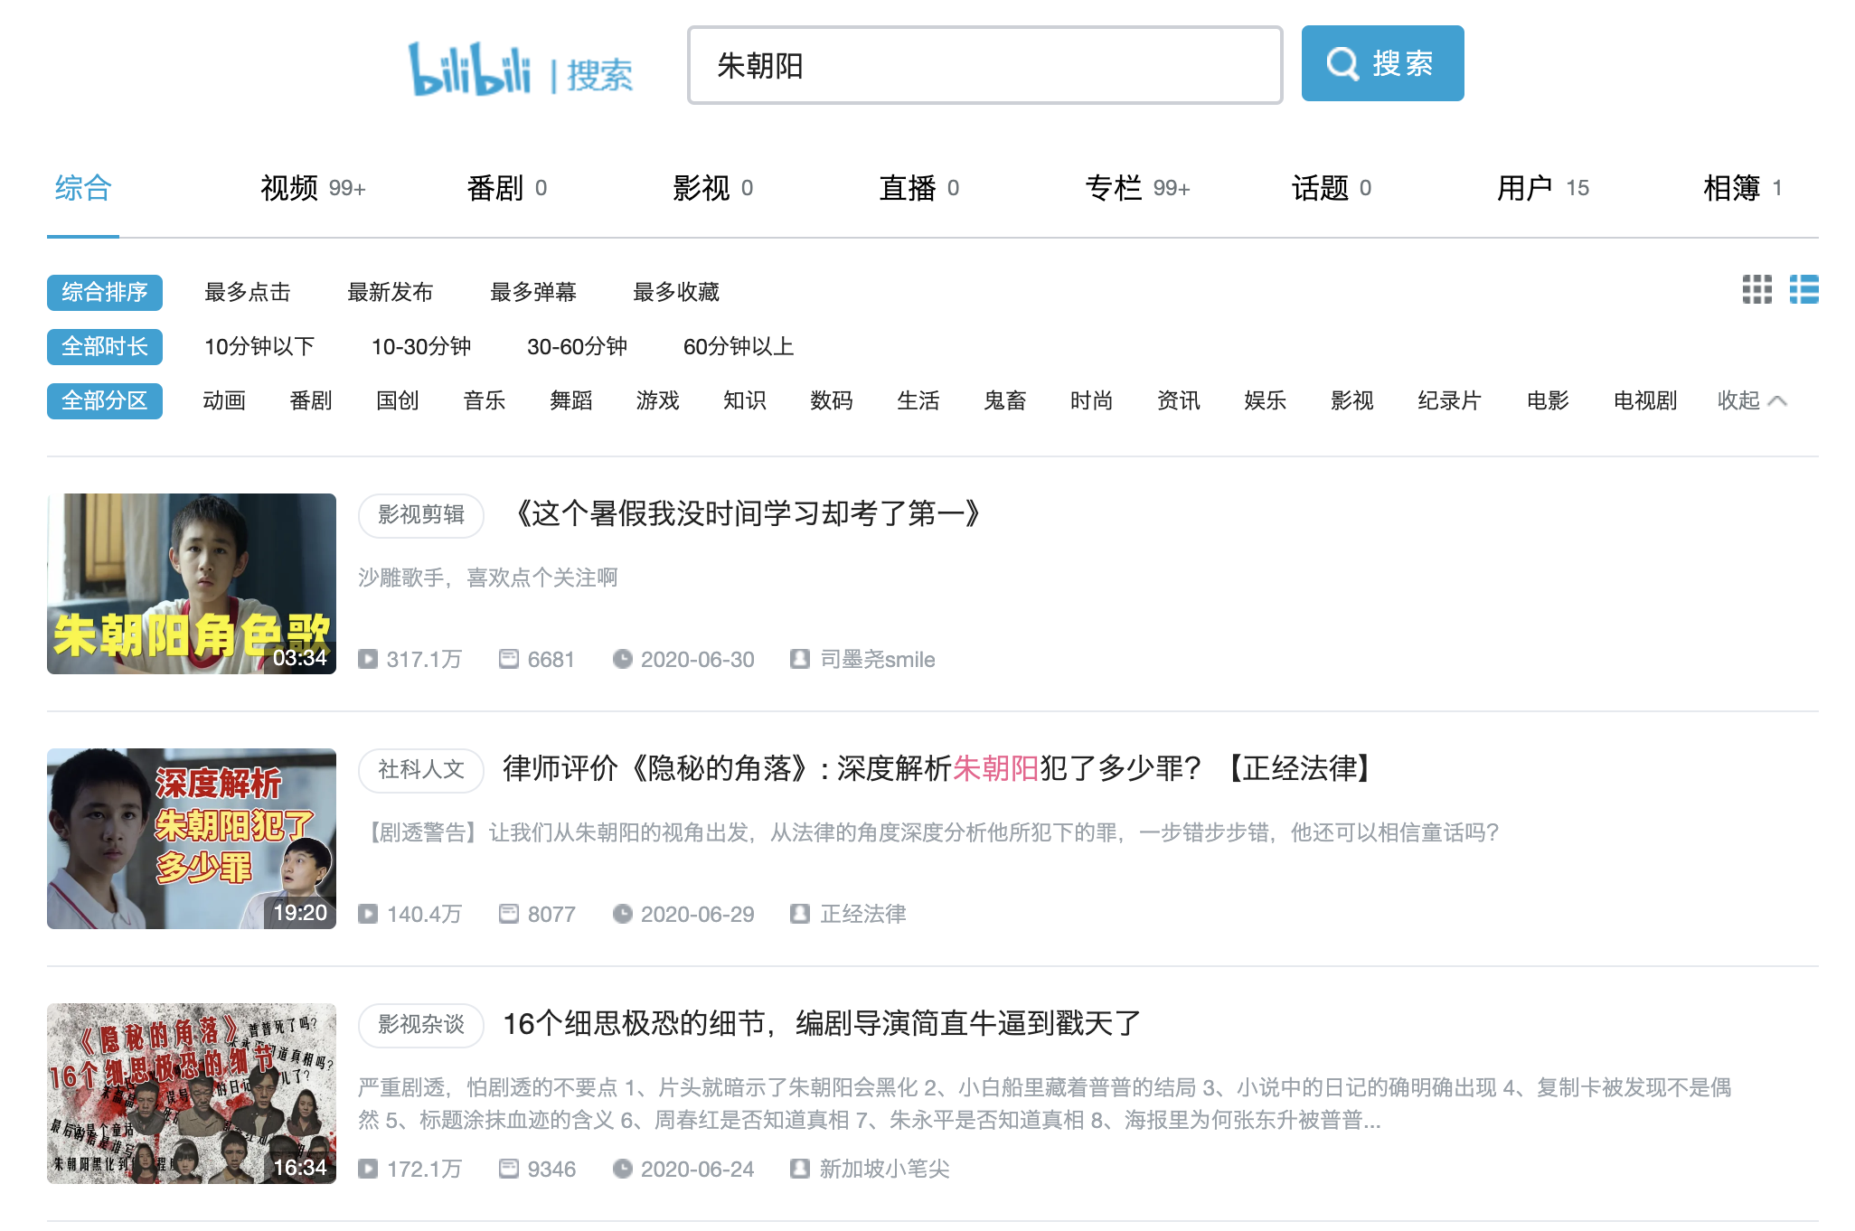Open the 视频 99+ tab
Image resolution: width=1855 pixels, height=1231 pixels.
click(312, 188)
